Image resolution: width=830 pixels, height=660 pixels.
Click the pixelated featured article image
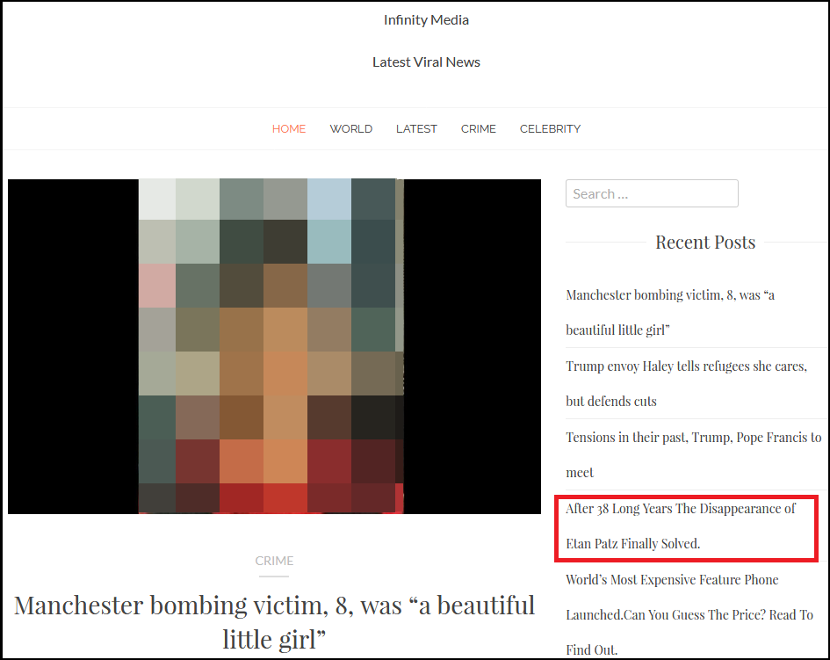[271, 346]
